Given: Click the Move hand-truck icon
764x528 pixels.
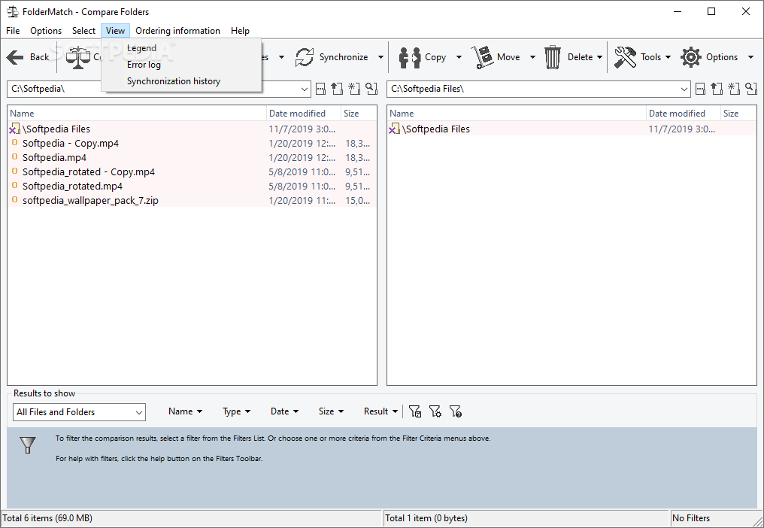Looking at the screenshot, I should (x=482, y=57).
